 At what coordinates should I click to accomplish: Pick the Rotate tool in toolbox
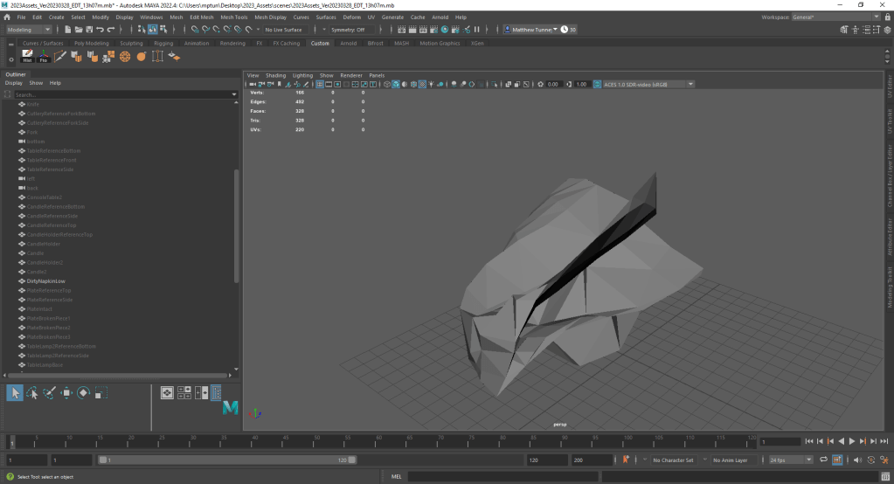coord(84,393)
